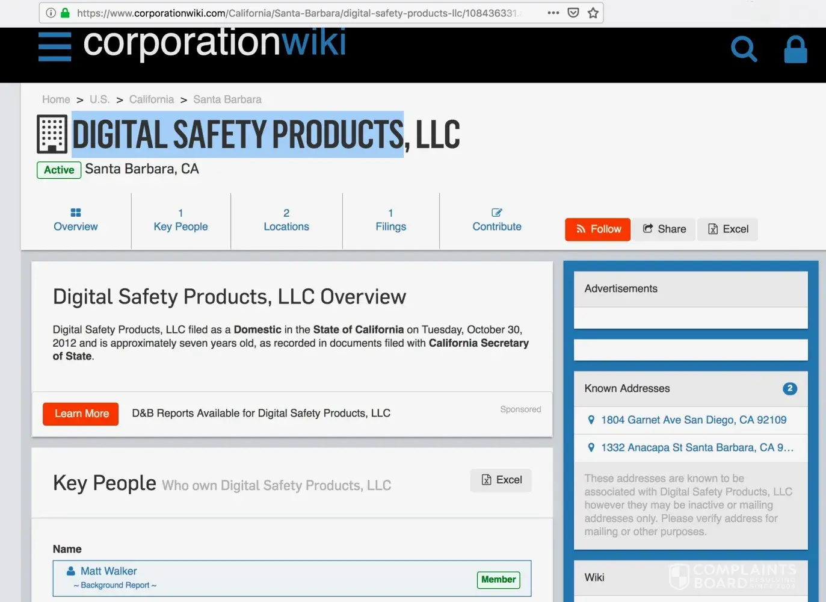Image resolution: width=826 pixels, height=602 pixels.
Task: Click site information icon in address bar
Action: [x=51, y=13]
